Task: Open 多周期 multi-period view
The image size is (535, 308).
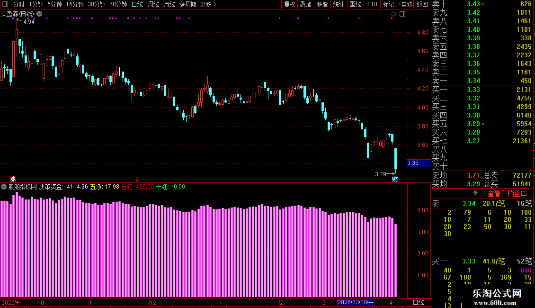Action: click(x=187, y=4)
